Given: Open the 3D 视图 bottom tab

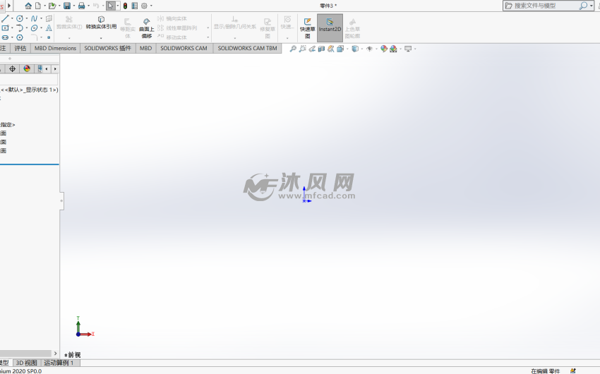Looking at the screenshot, I should point(26,363).
